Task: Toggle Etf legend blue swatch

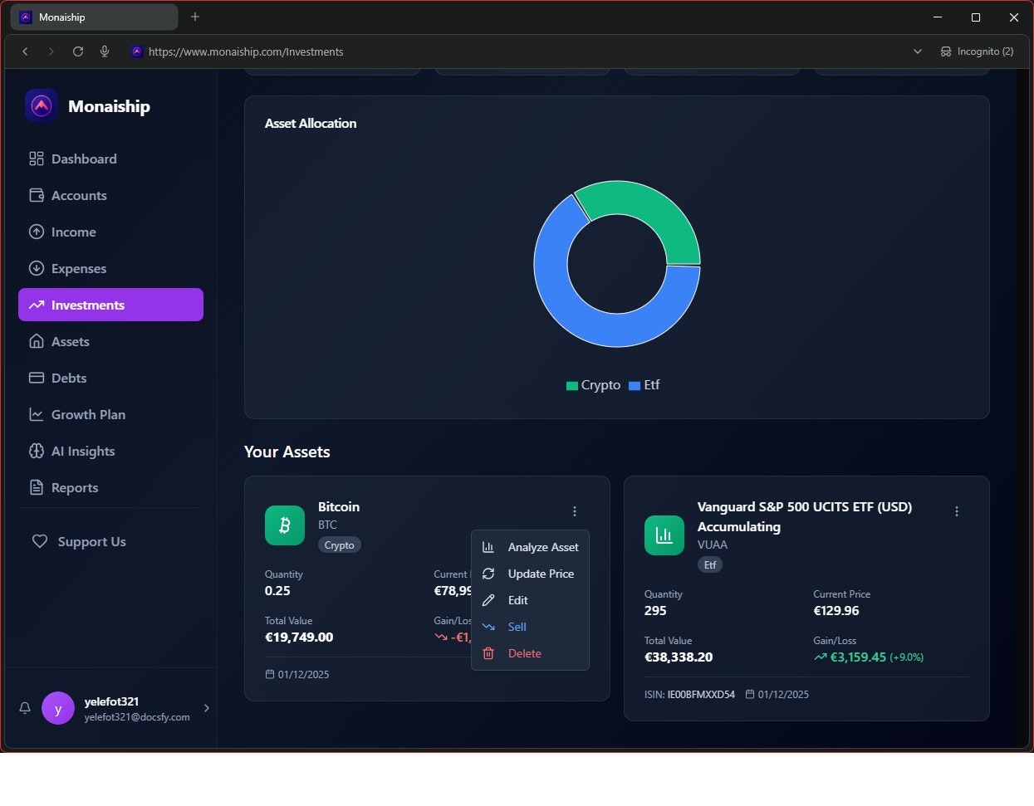Action: click(635, 385)
